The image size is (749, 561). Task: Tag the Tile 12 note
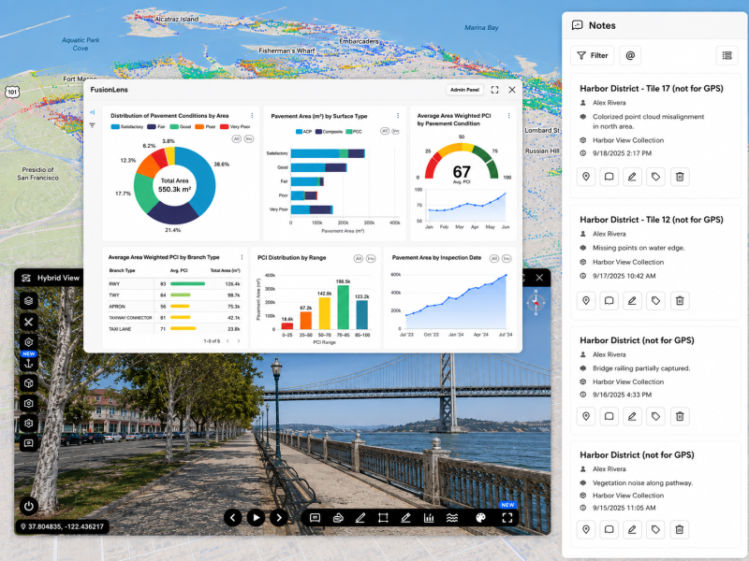[655, 300]
